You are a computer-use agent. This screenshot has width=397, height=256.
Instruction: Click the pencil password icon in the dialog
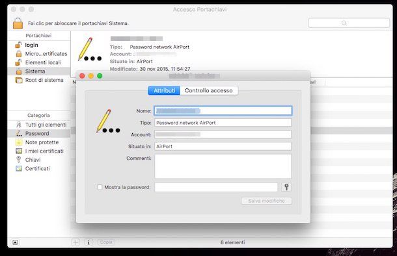point(108,121)
